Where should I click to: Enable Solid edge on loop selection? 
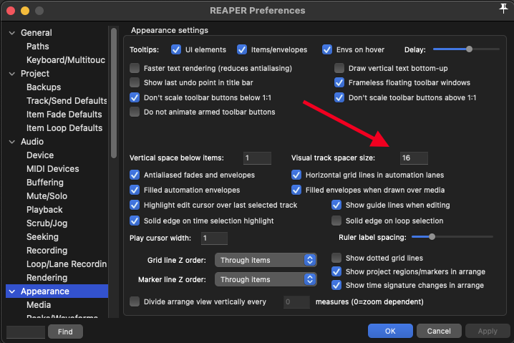[x=336, y=221]
